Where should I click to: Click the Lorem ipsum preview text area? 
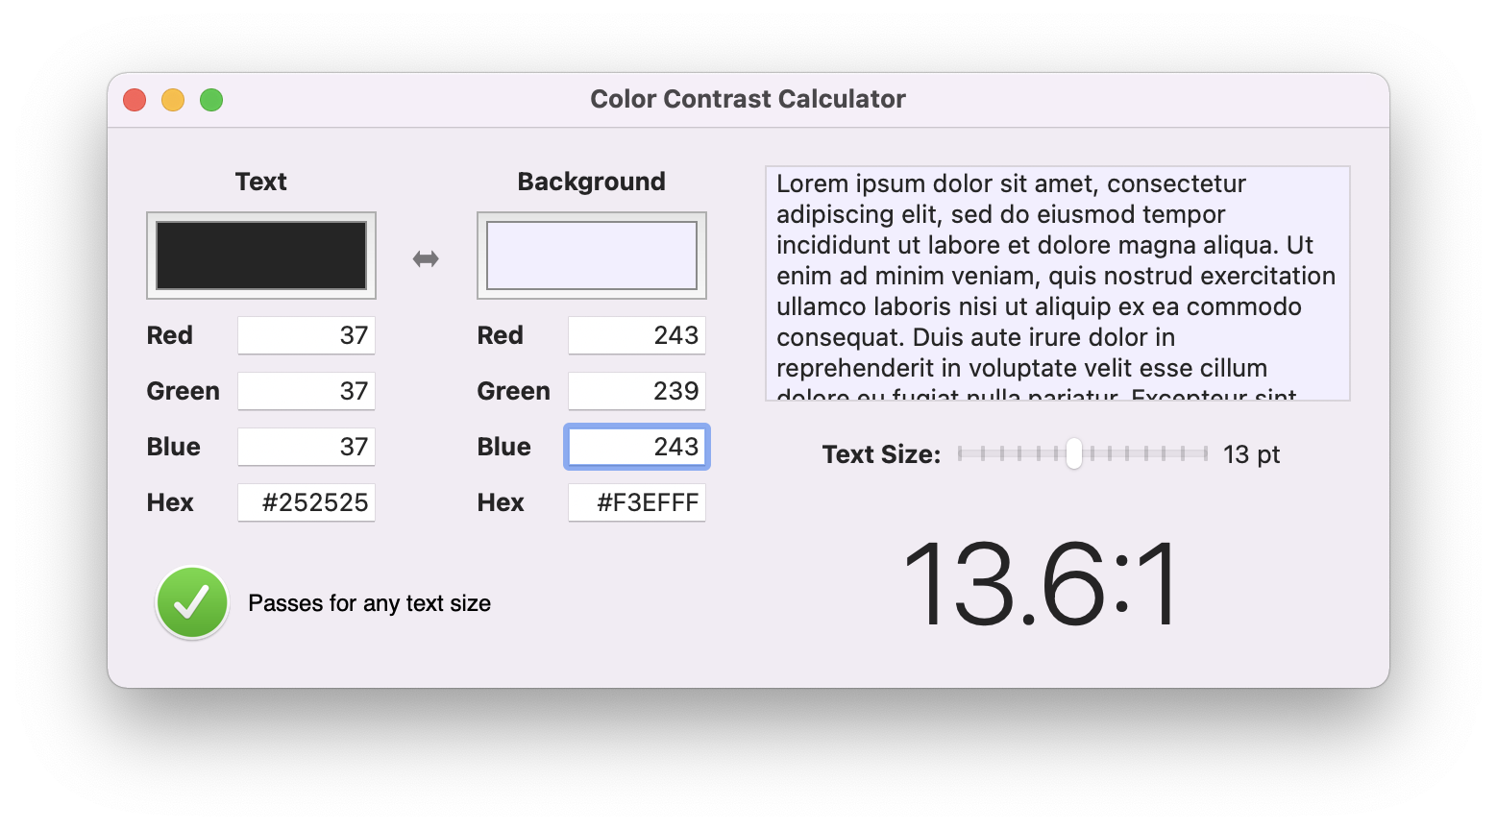tap(1056, 281)
